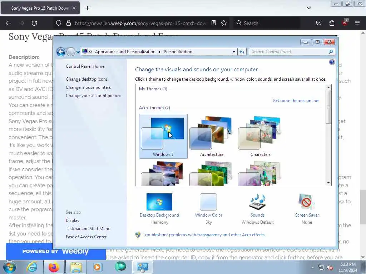Viewport: 366px width, 274px height.
Task: Open a new Firefox tab
Action: [87, 8]
